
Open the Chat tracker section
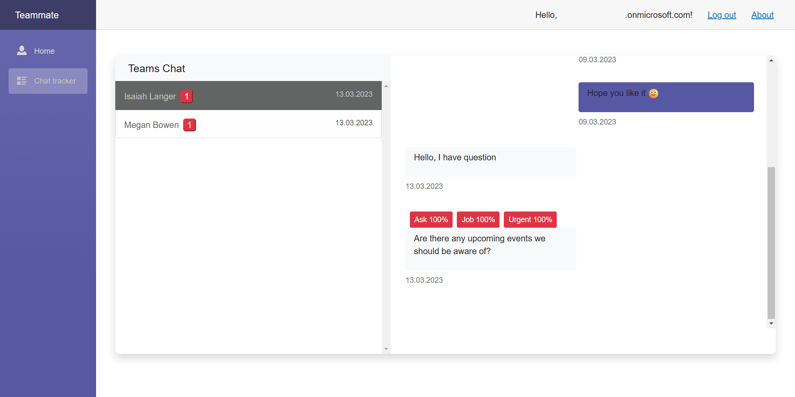click(55, 81)
